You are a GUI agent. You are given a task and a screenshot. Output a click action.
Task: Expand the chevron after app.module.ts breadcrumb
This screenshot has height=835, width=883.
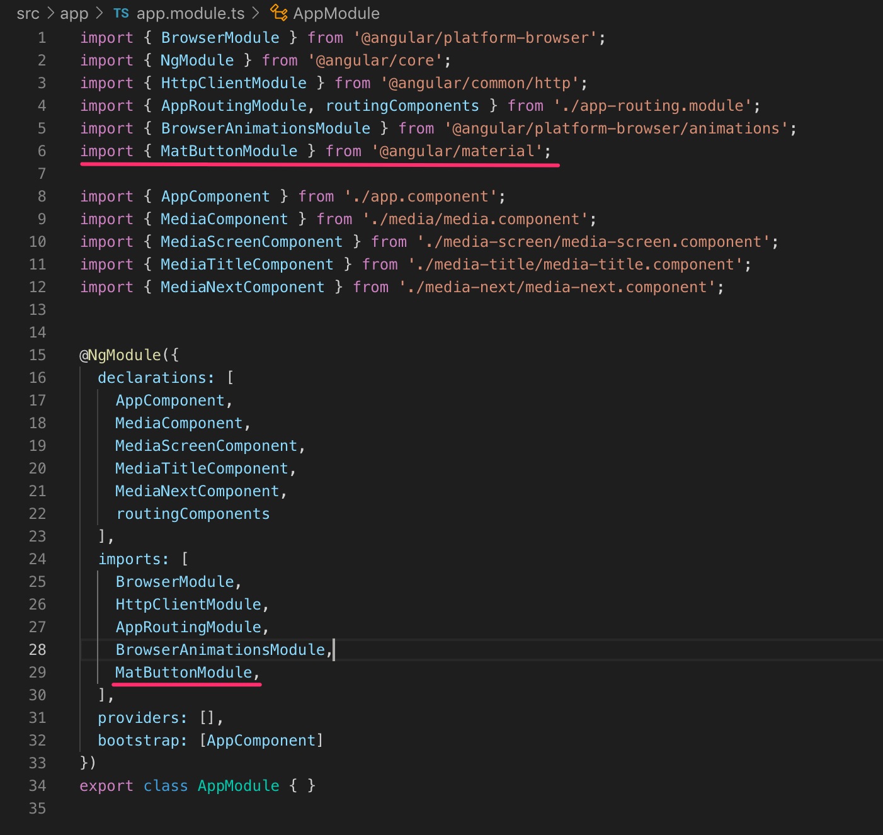pyautogui.click(x=256, y=13)
